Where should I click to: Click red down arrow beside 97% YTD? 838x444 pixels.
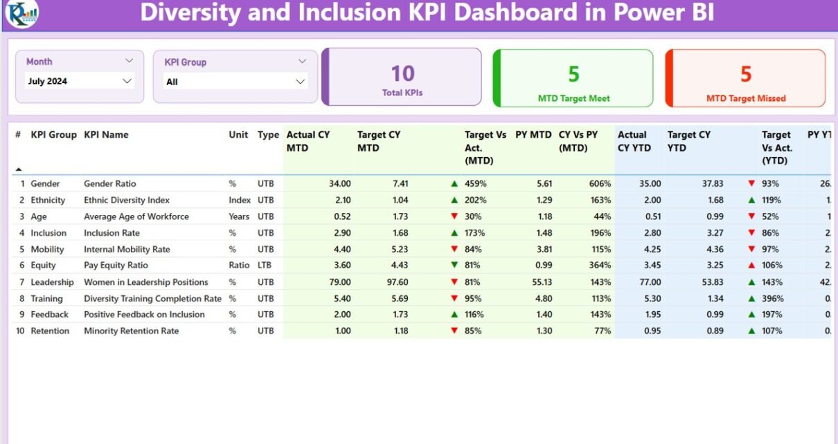pyautogui.click(x=751, y=249)
